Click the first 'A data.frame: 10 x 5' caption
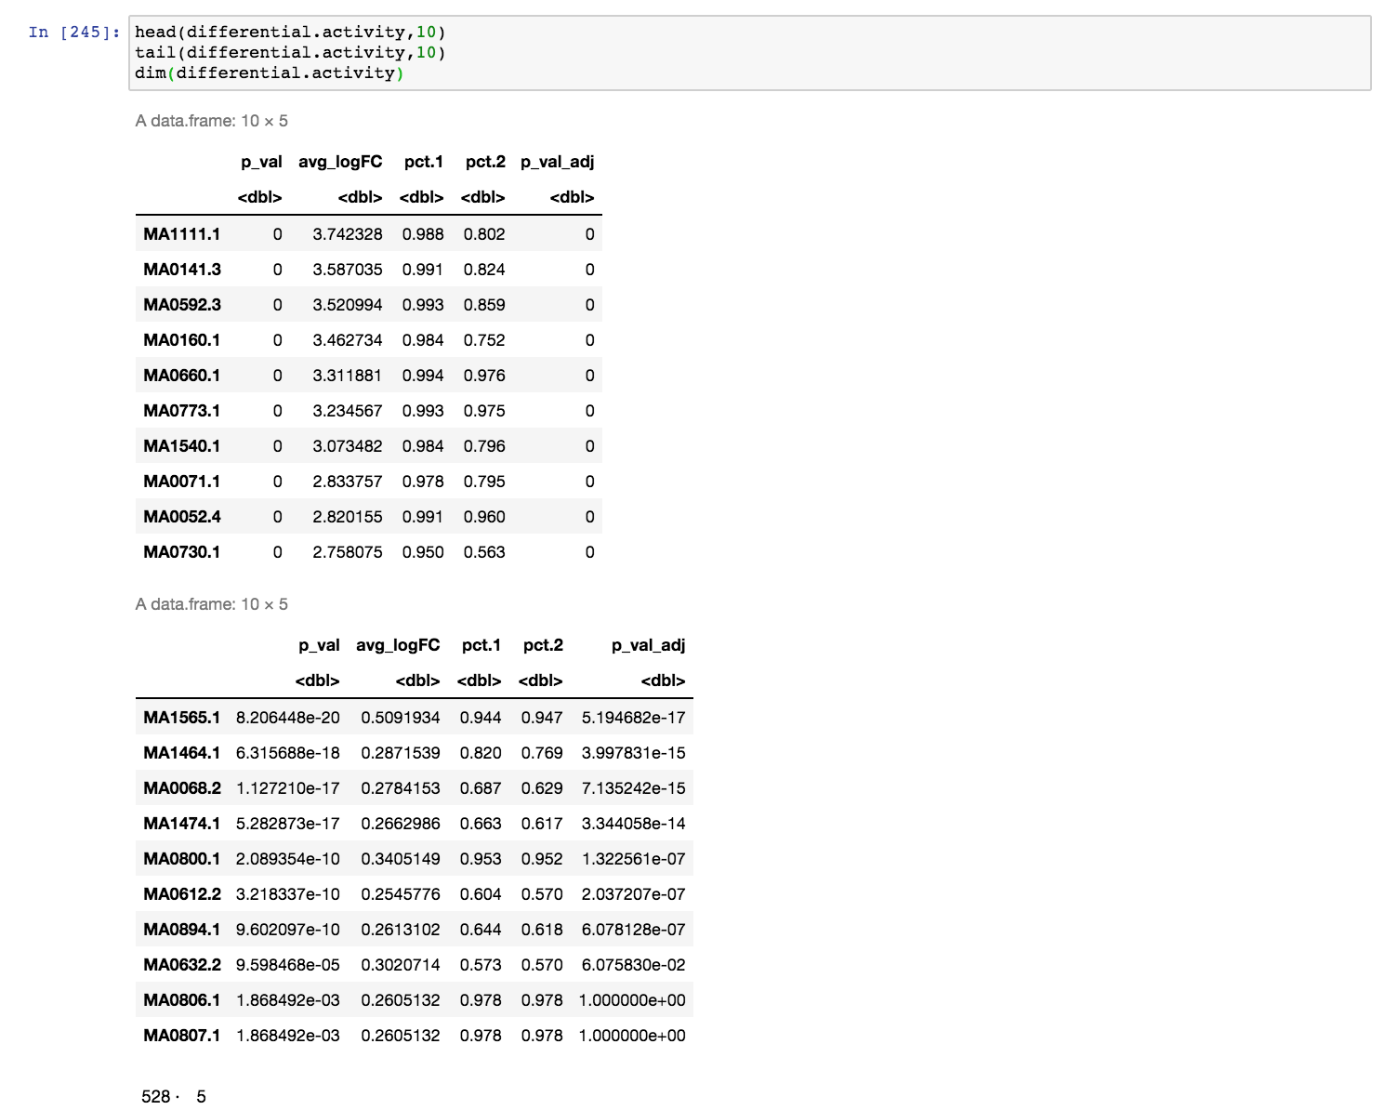Image resolution: width=1398 pixels, height=1110 pixels. 213,120
